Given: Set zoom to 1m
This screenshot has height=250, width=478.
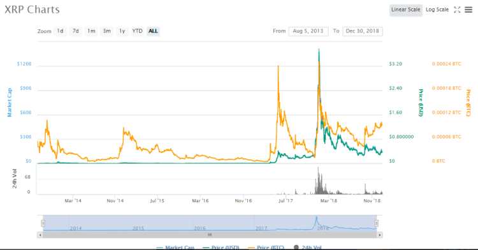Looking at the screenshot, I should pos(91,31).
